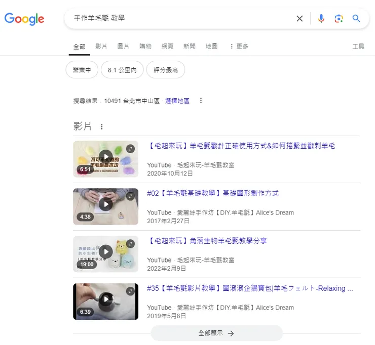
Task: Switch to the 圖片 tab
Action: [x=123, y=46]
